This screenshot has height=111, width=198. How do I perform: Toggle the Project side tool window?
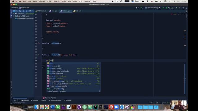pos(11,13)
